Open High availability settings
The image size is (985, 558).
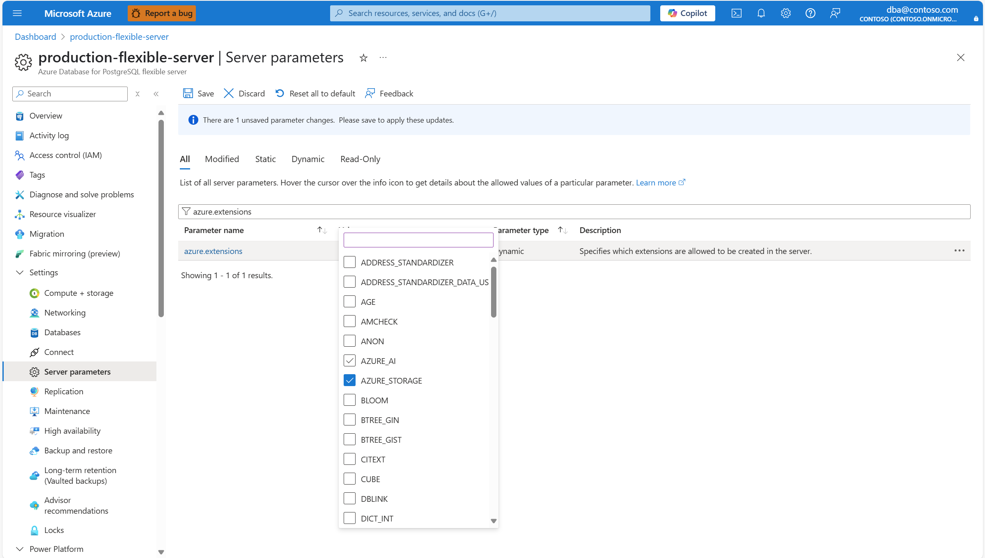[72, 431]
